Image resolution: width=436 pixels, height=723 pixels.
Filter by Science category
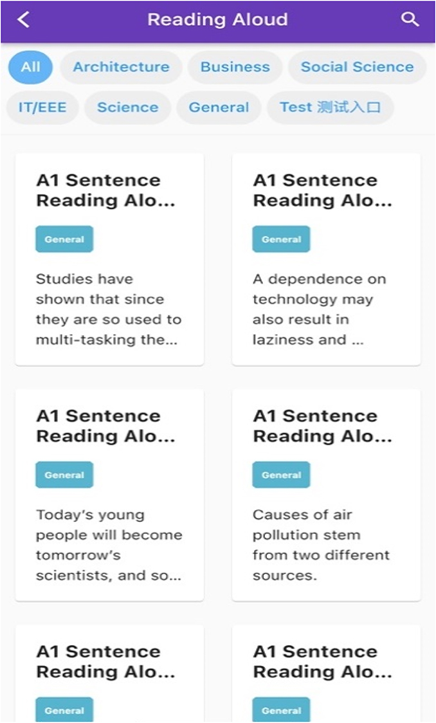tap(127, 107)
